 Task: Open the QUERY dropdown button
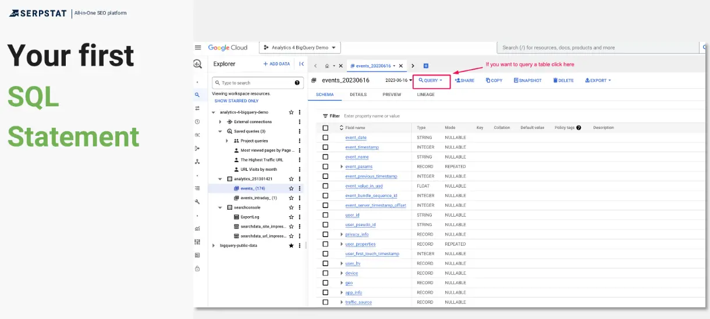click(x=431, y=80)
